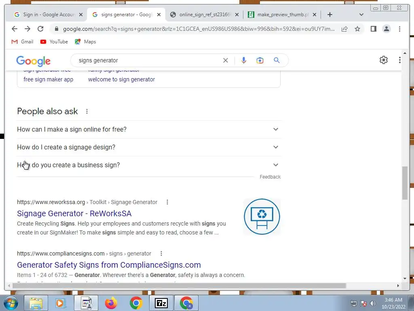Open Firefox from taskbar
Image resolution: width=414 pixels, height=311 pixels.
(111, 303)
